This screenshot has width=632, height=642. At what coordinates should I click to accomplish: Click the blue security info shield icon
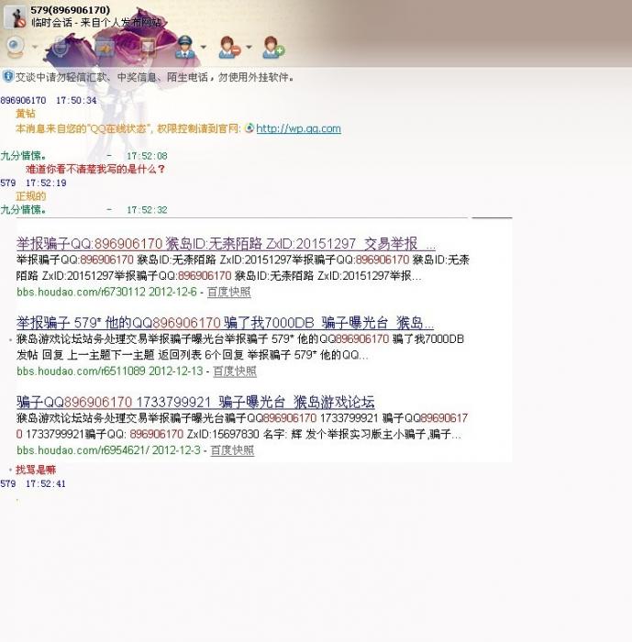pos(7,76)
